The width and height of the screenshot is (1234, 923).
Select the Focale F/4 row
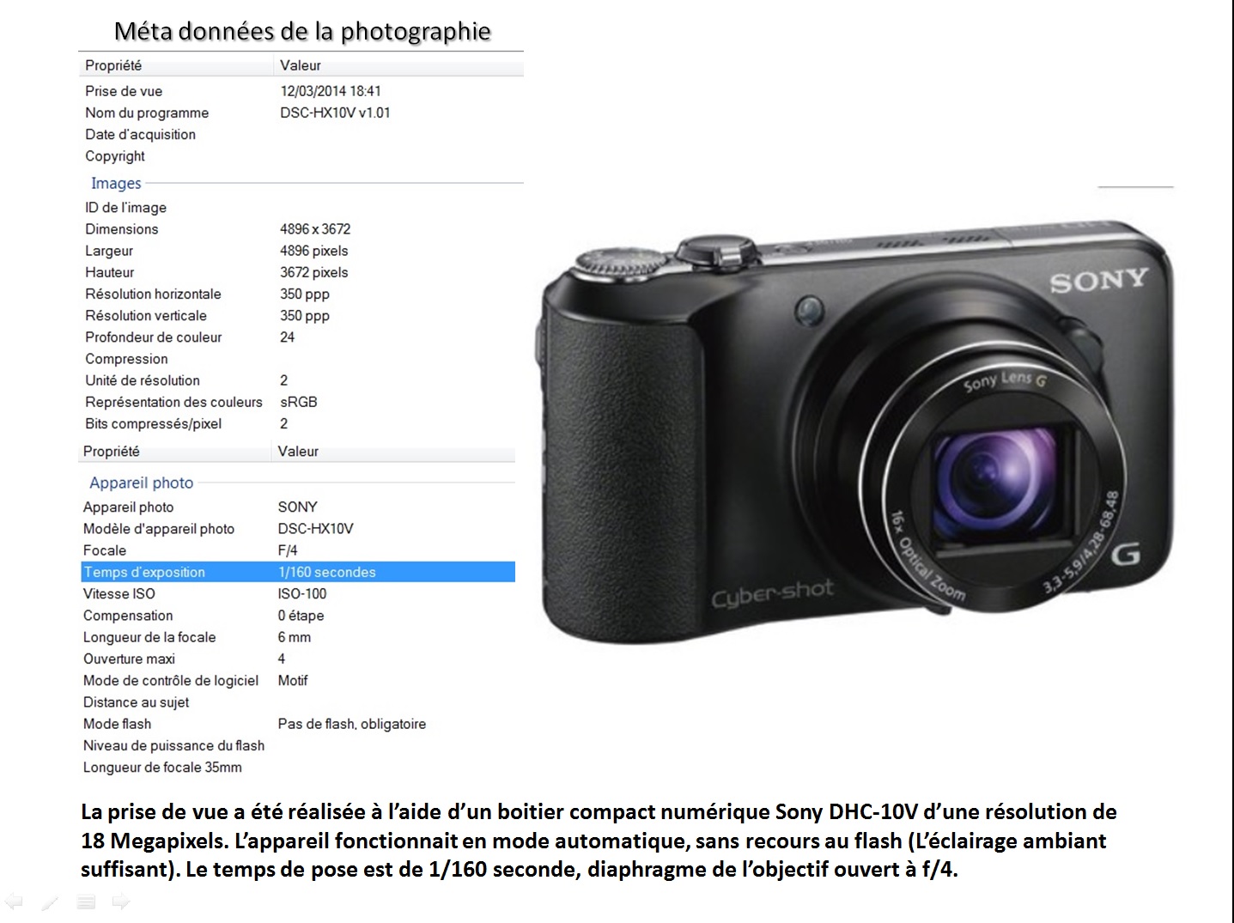click(298, 550)
